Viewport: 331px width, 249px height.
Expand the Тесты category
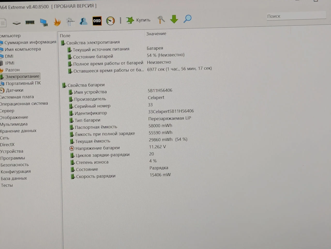coord(7,185)
